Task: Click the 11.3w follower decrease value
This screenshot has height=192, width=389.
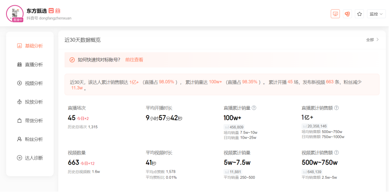Action: pyautogui.click(x=77, y=88)
